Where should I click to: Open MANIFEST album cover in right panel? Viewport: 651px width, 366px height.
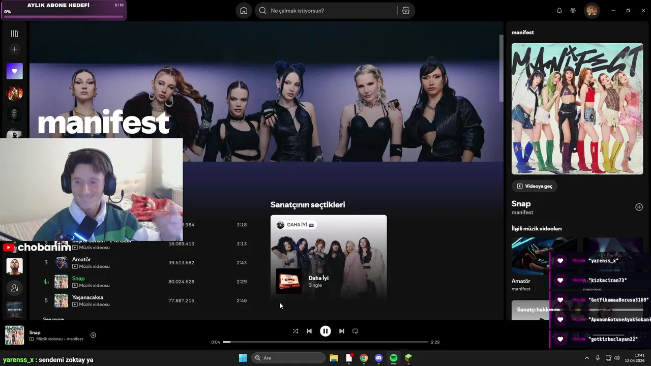577,109
